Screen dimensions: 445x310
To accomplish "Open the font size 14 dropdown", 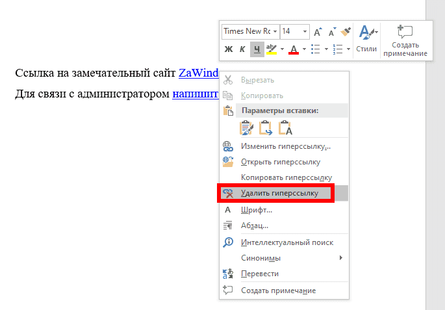I will 305,31.
